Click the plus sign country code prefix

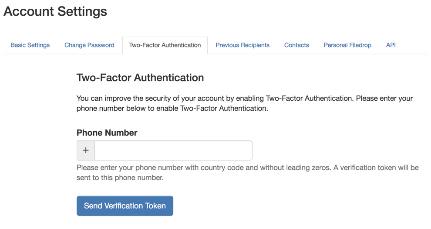pos(86,150)
